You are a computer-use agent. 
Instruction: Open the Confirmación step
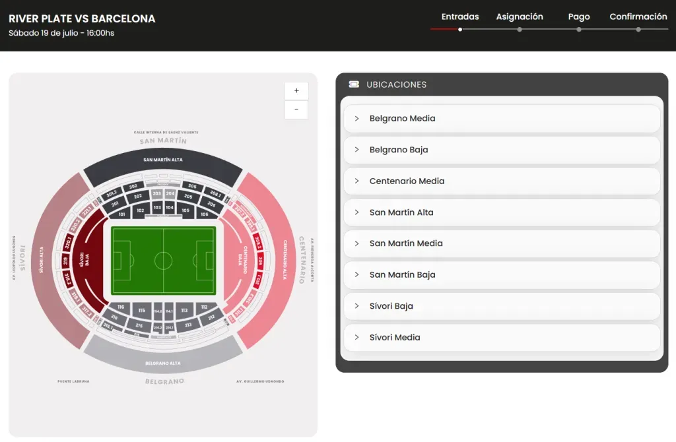[x=638, y=16]
